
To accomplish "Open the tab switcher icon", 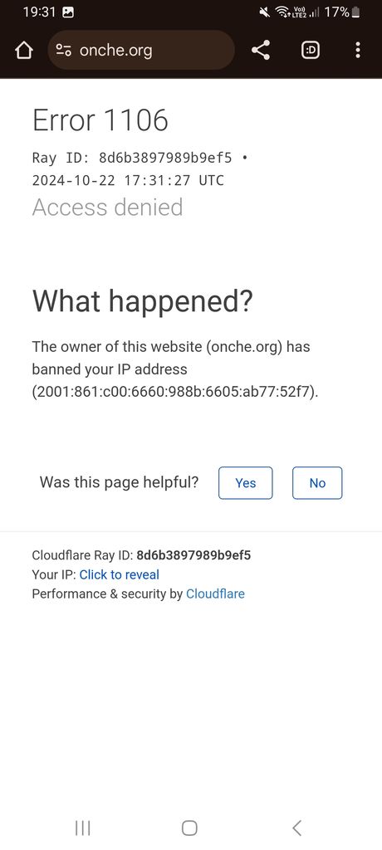I will click(x=311, y=51).
